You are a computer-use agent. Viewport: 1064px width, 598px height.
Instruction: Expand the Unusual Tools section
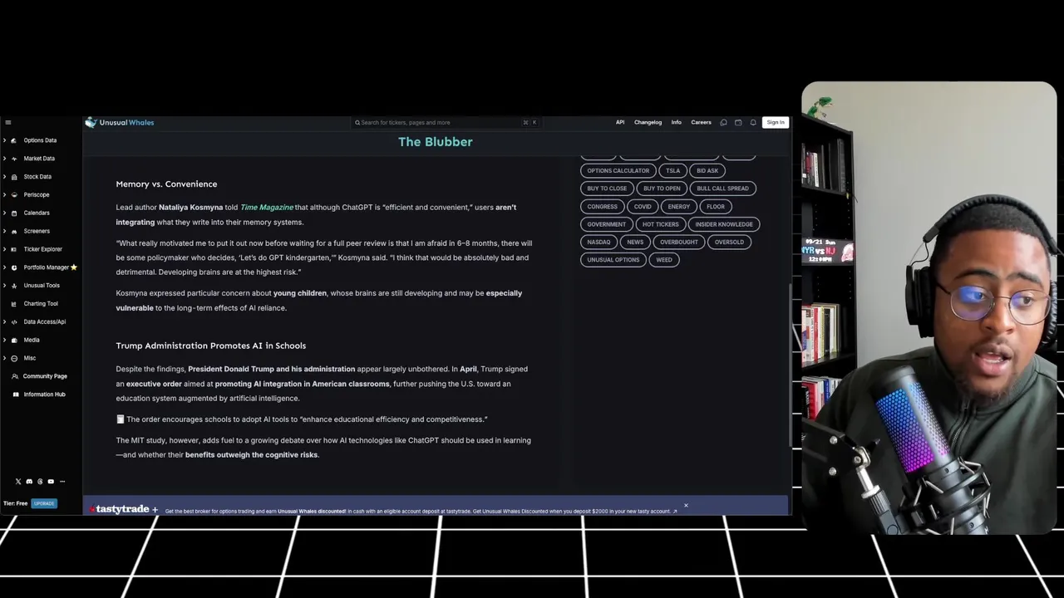[x=5, y=286]
